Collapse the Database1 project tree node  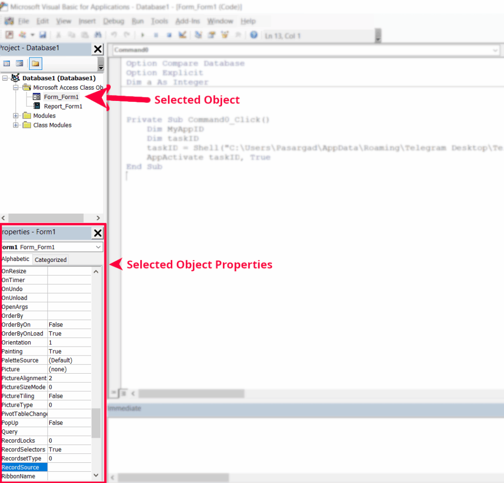click(5, 78)
